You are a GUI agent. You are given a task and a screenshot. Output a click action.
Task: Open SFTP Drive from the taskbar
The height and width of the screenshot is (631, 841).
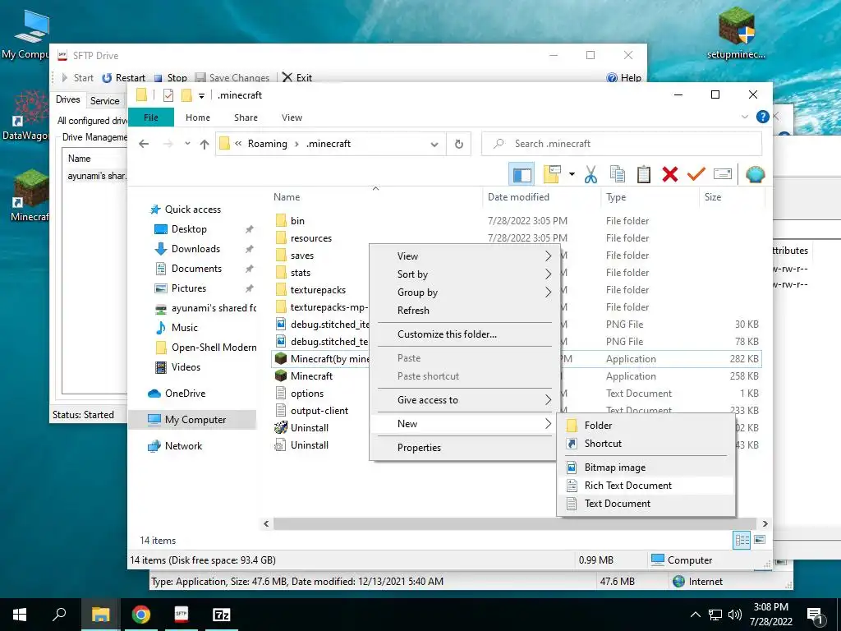[182, 615]
